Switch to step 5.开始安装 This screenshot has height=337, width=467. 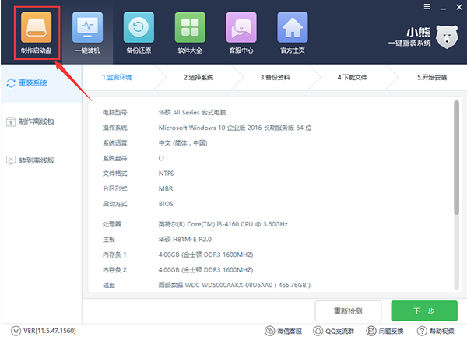pyautogui.click(x=432, y=78)
